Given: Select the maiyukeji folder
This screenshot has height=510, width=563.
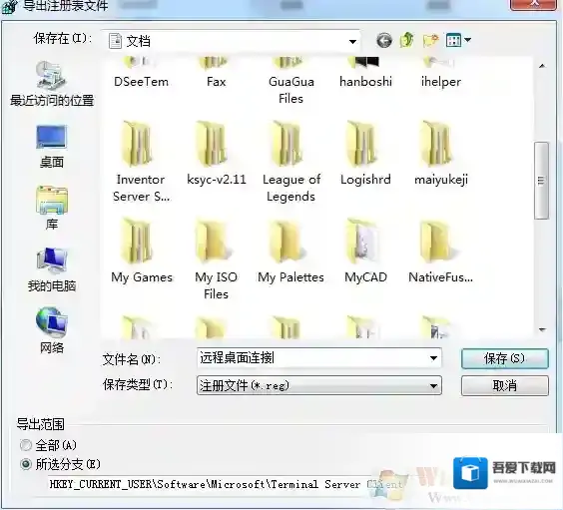Looking at the screenshot, I should point(441,154).
